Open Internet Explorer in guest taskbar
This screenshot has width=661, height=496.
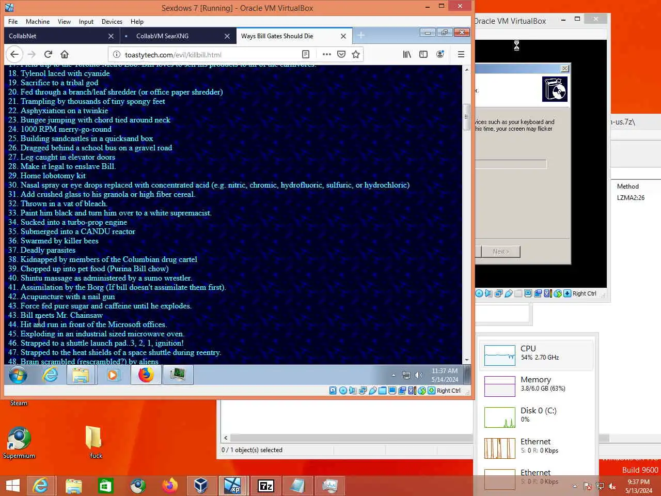[50, 375]
